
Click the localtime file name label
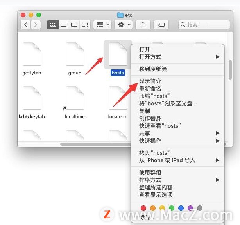tap(75, 117)
